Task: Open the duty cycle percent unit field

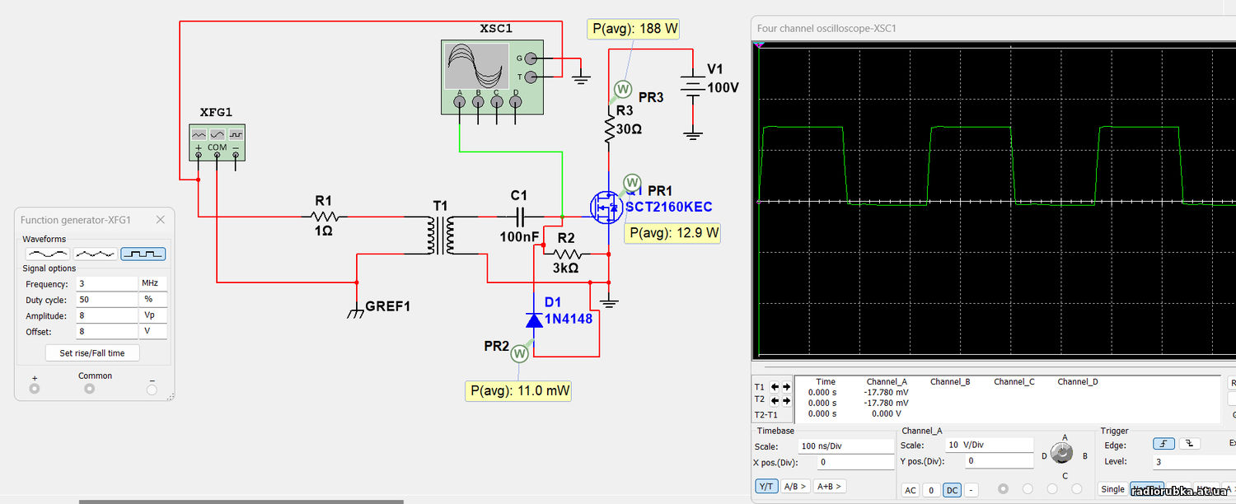Action: (x=152, y=300)
